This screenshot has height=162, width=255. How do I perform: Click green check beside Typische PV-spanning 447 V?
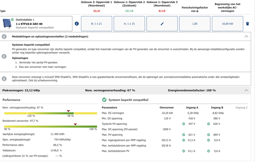[x=184, y=124]
